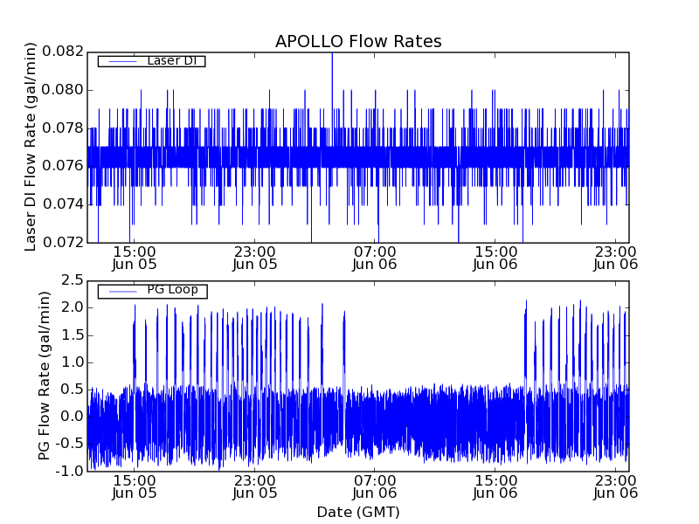The height and width of the screenshot is (524, 699).
Task: Select the PG Loop legend label
Action: pos(172,290)
